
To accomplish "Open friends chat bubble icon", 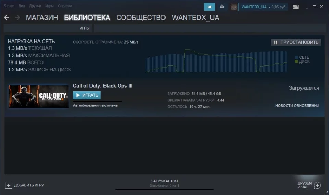I will click(317, 185).
